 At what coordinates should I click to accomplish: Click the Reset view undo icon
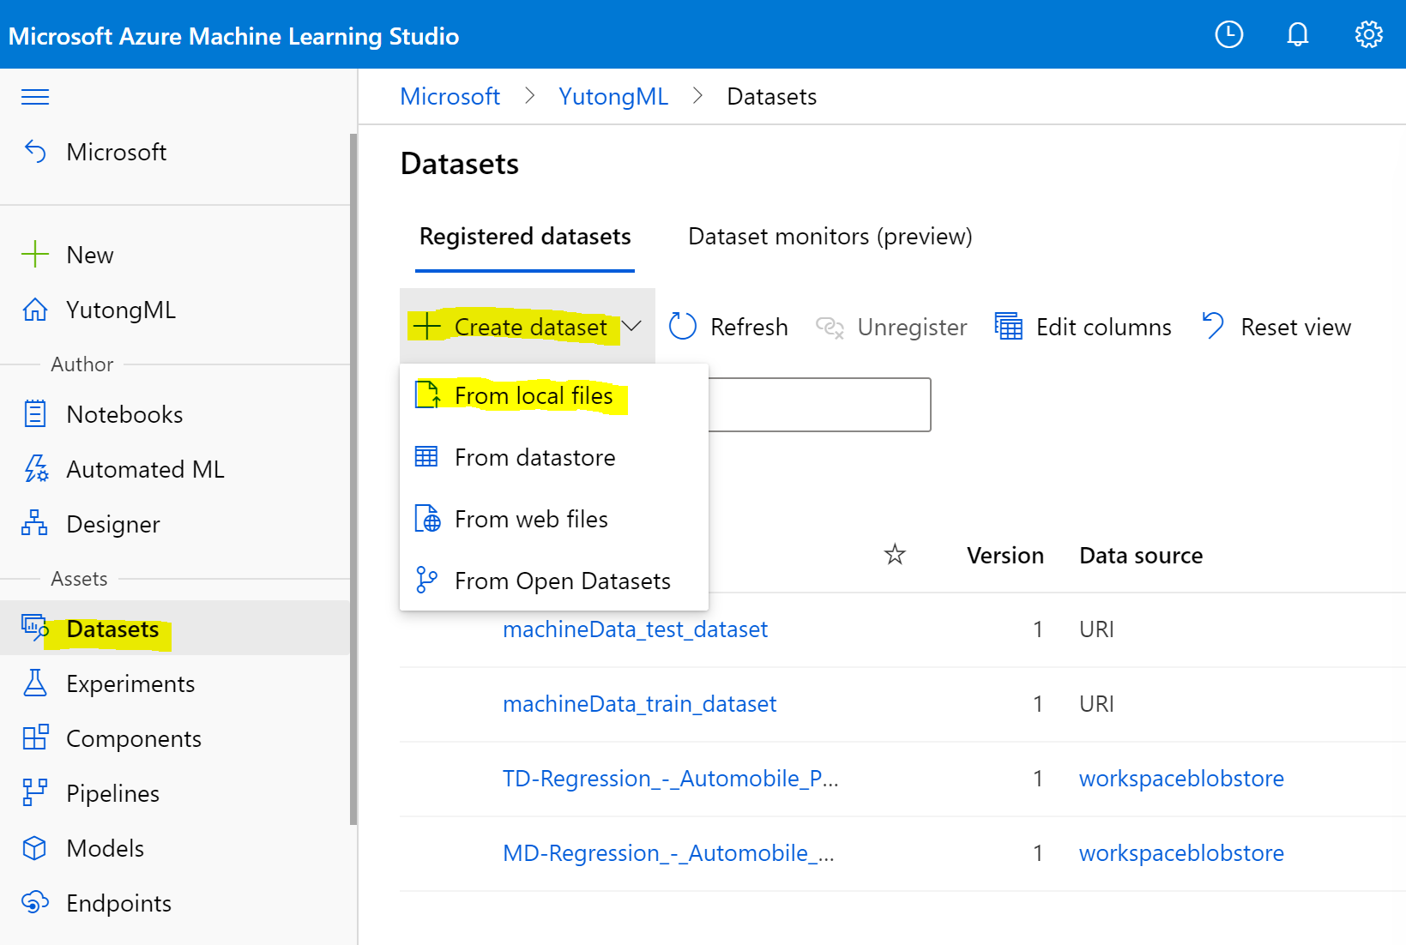pos(1213,326)
